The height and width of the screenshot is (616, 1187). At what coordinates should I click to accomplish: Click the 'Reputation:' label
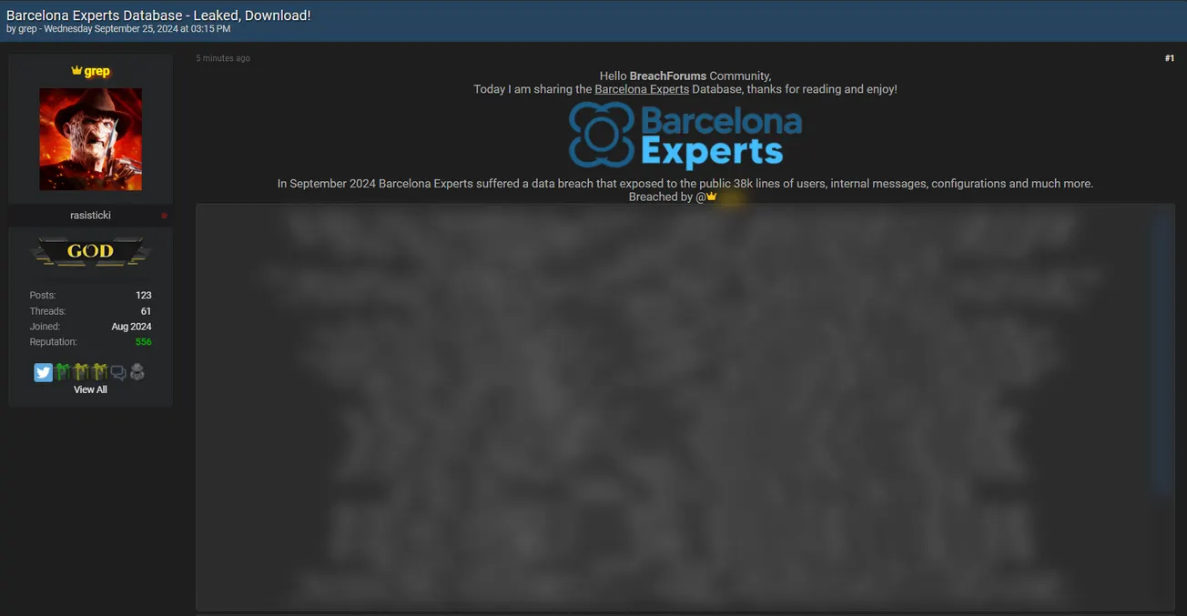point(53,342)
